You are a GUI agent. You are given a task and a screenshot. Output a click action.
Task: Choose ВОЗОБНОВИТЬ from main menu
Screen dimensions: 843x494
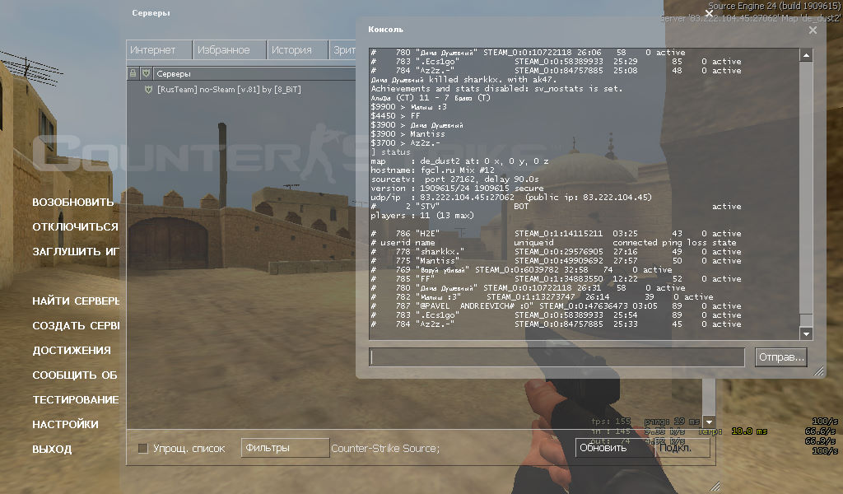tap(73, 202)
